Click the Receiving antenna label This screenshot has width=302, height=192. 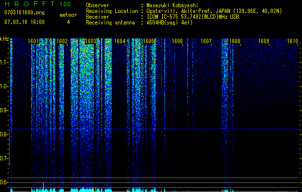110,23
